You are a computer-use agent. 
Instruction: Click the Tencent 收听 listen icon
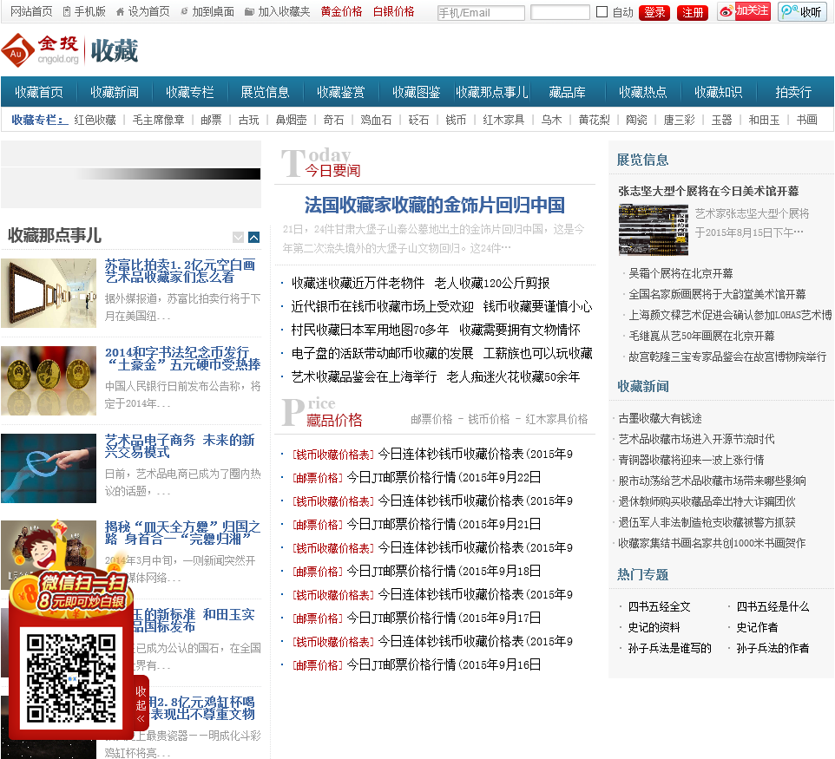point(802,11)
